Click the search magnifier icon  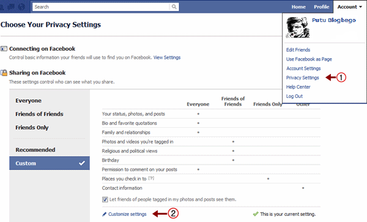click(174, 7)
